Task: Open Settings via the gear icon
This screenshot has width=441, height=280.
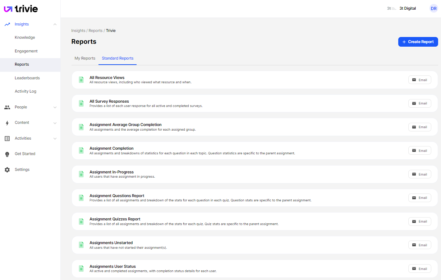Action: 7,170
